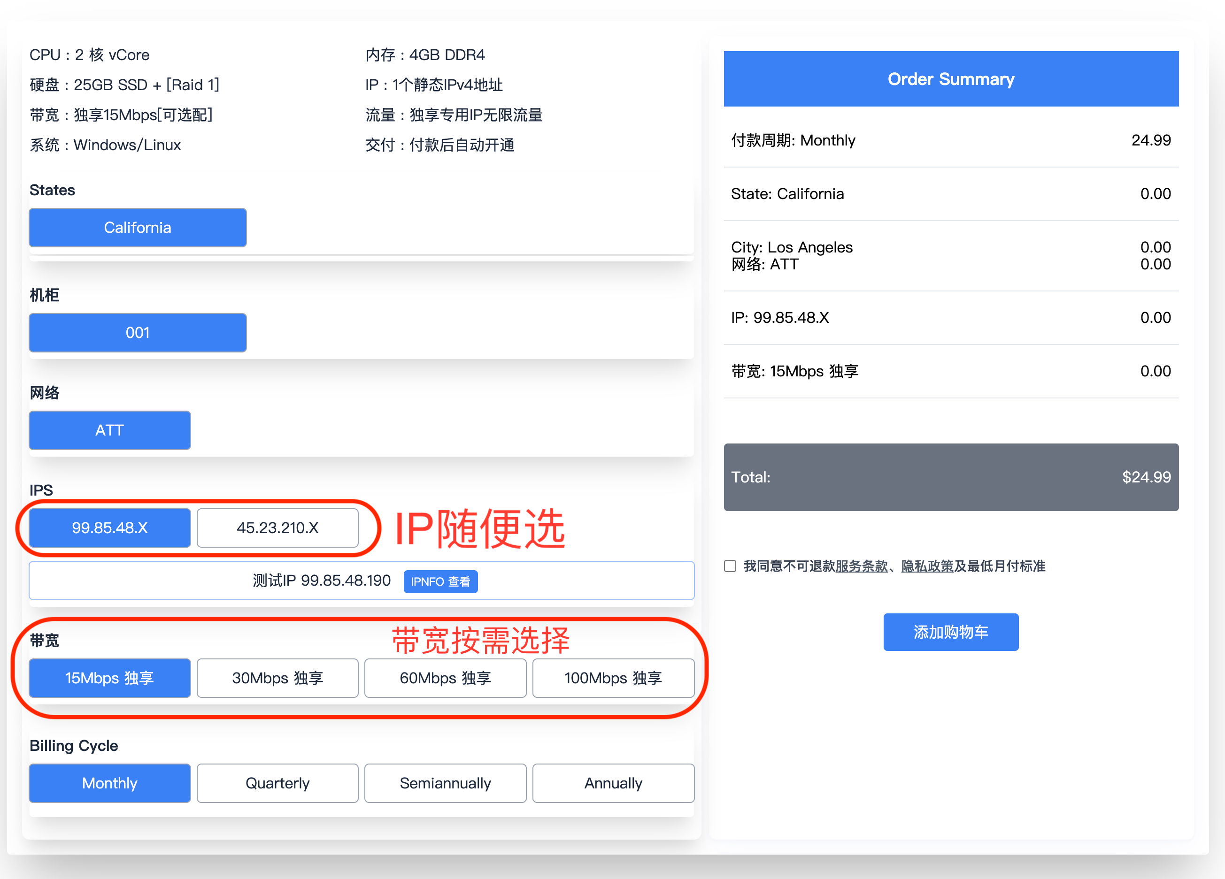Image resolution: width=1225 pixels, height=879 pixels.
Task: Check the agreement checkbox for terms
Action: (x=730, y=566)
